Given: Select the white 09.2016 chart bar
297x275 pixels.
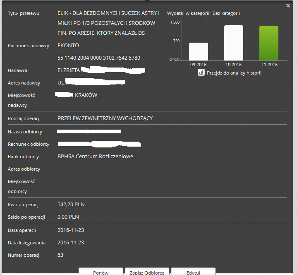Looking at the screenshot, I should pos(199,52).
